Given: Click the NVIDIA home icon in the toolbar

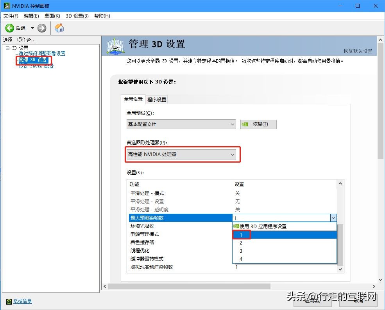Looking at the screenshot, I should 59,28.
